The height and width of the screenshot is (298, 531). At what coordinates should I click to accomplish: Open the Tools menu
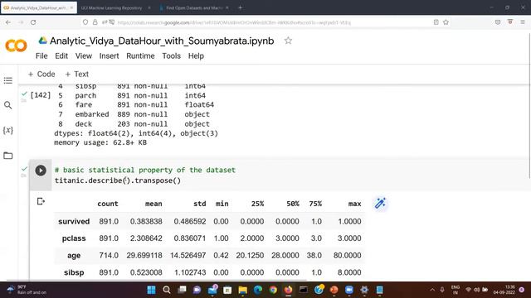(x=172, y=56)
